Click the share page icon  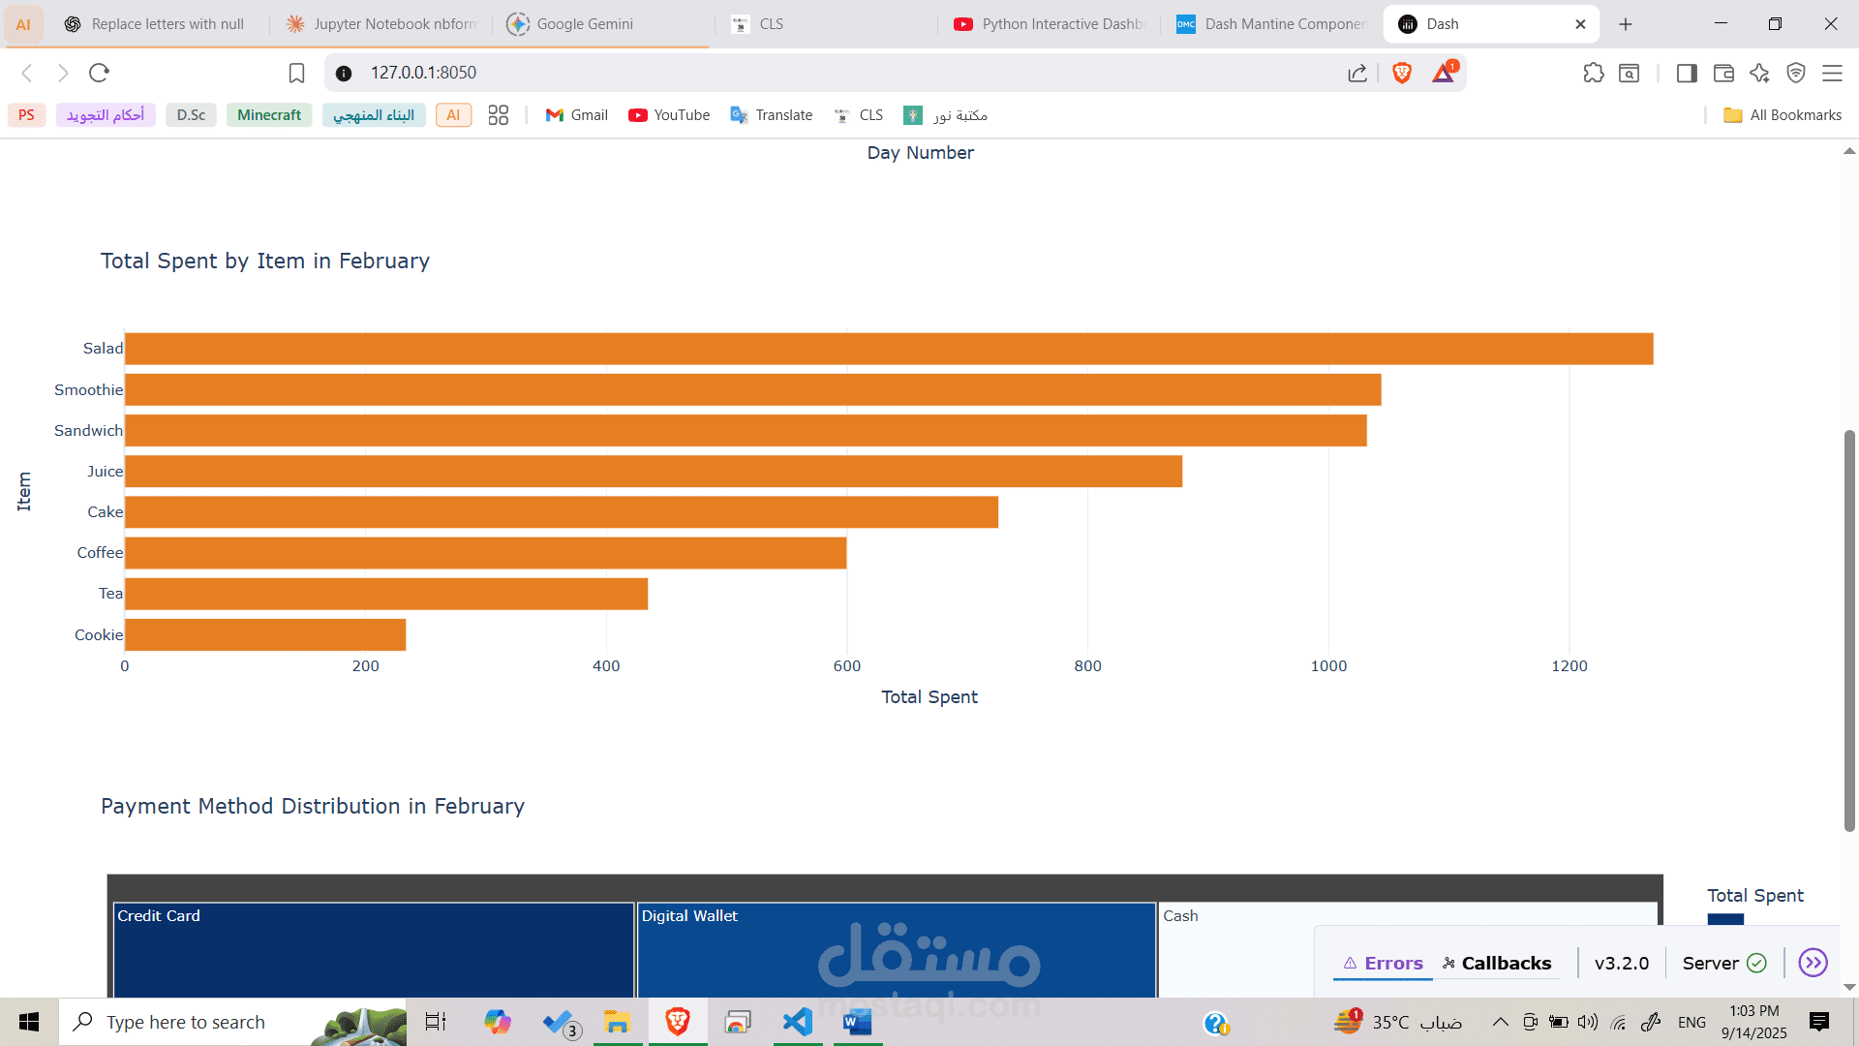[1357, 73]
